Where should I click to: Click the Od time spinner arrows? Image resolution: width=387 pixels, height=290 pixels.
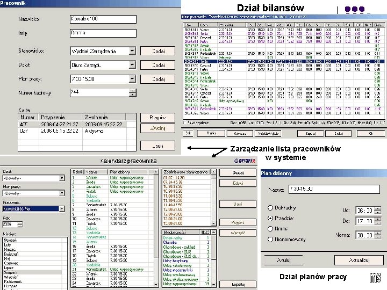pyautogui.click(x=378, y=210)
